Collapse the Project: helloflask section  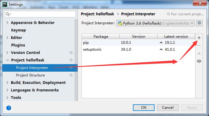click(x=8, y=60)
